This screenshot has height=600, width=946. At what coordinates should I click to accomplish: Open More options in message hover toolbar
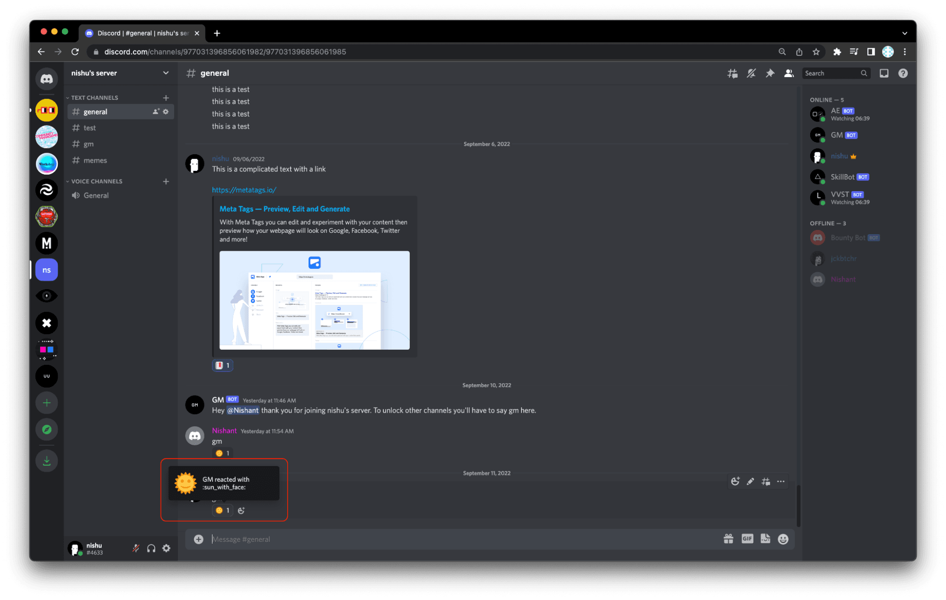(x=780, y=481)
